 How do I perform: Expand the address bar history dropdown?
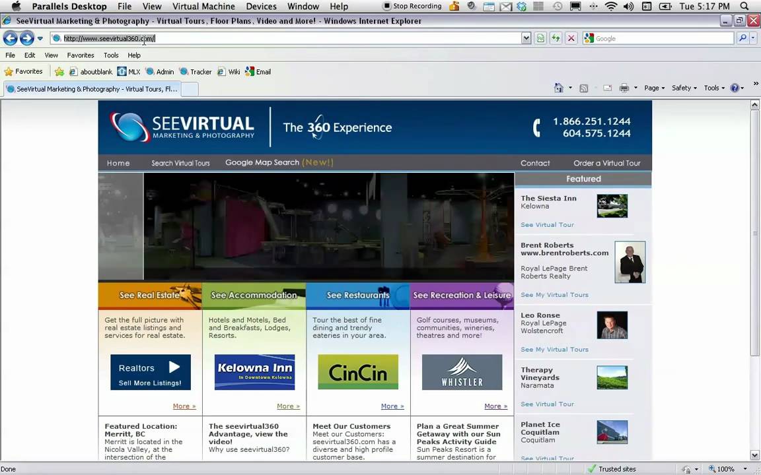tap(526, 38)
